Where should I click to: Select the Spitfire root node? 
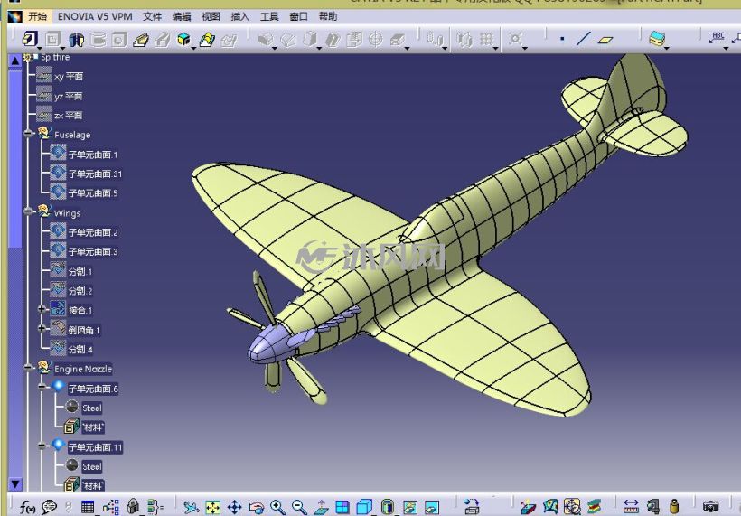(55, 57)
